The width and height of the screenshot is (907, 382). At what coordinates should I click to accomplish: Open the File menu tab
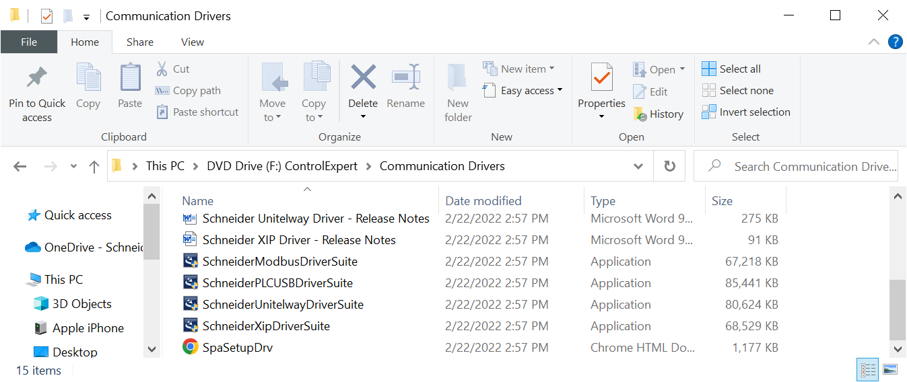click(29, 42)
